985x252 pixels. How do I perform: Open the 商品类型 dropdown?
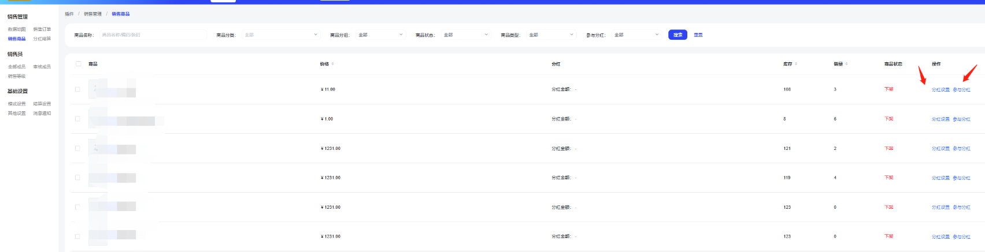tap(551, 35)
